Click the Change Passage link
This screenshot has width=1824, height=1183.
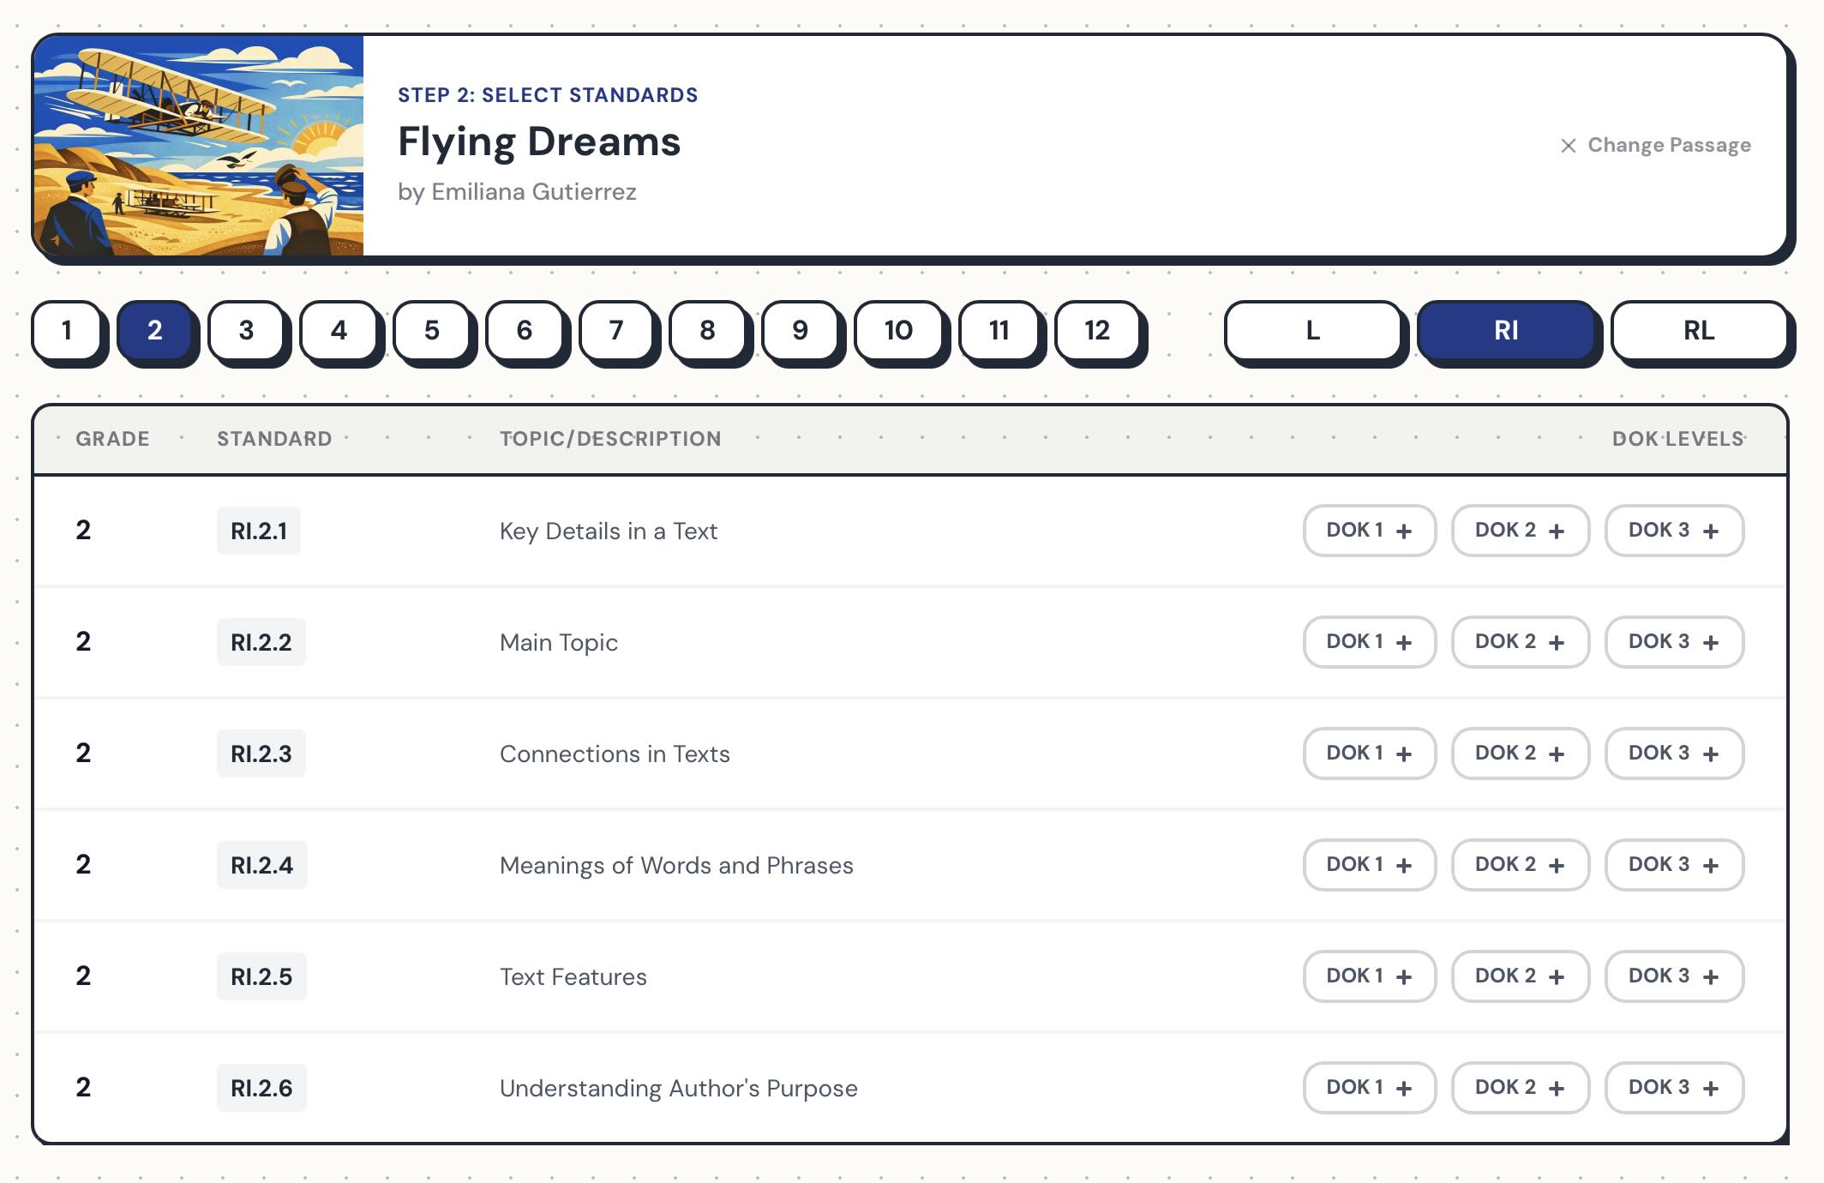(x=1670, y=145)
